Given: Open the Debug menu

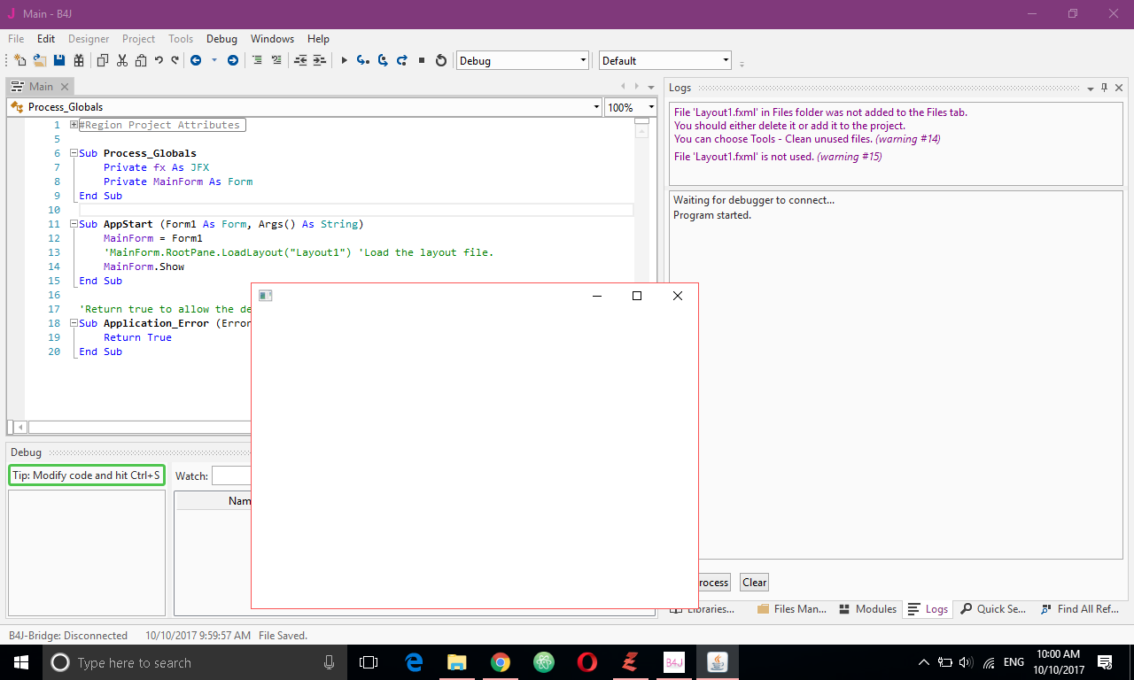Looking at the screenshot, I should point(221,39).
